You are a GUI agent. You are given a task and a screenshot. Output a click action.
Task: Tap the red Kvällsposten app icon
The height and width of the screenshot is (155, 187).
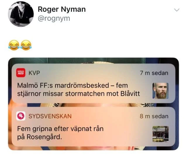21,73
